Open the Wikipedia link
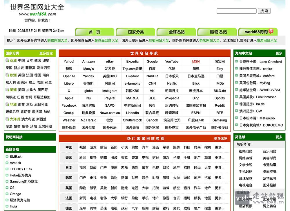 pyautogui.click(x=172, y=98)
